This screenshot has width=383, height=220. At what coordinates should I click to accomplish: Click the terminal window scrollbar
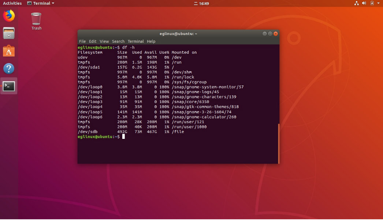278,143
